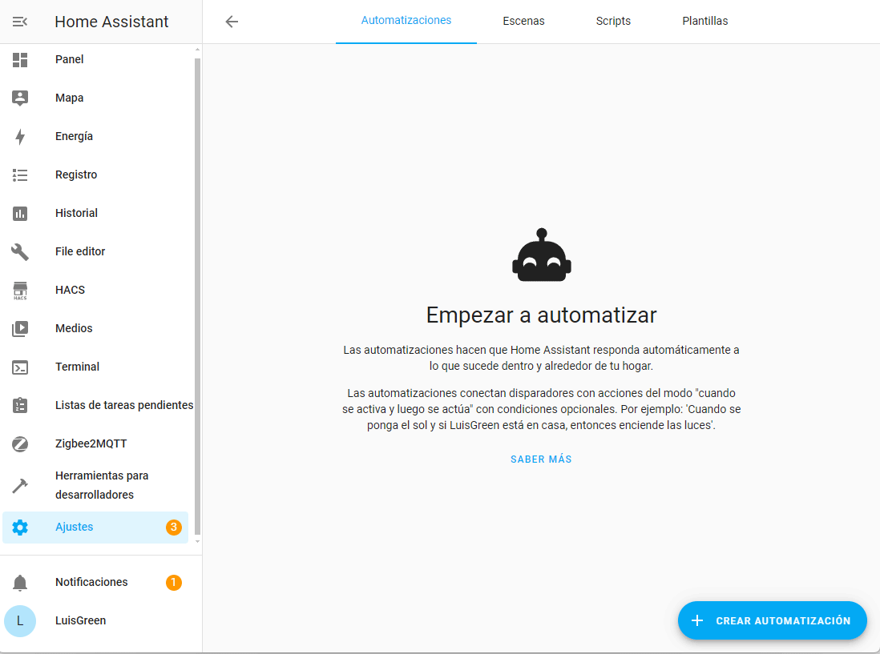Click the plus icon in create button

coord(697,620)
